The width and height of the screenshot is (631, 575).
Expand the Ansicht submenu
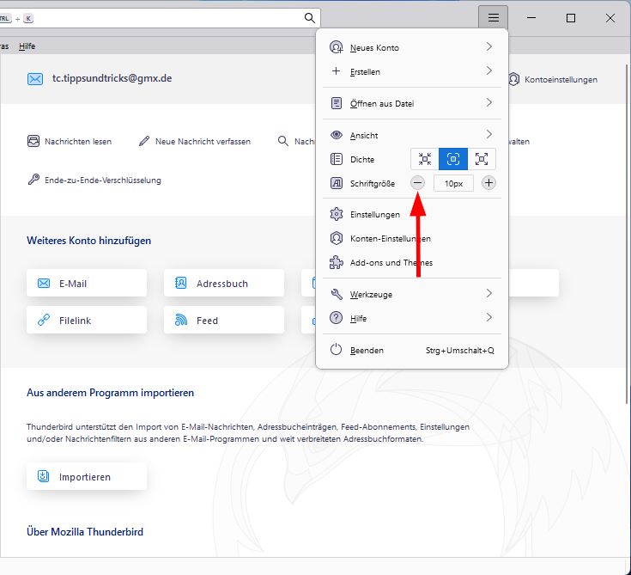coord(412,135)
